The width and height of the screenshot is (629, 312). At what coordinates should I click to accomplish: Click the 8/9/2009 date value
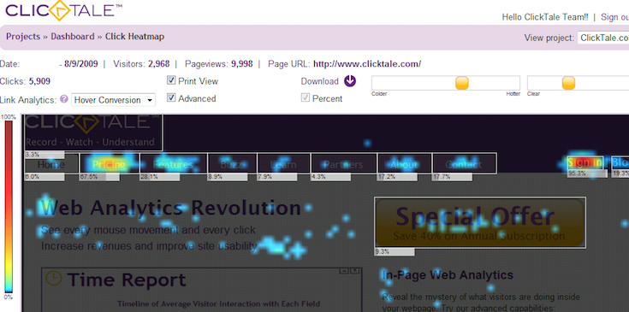click(x=80, y=63)
